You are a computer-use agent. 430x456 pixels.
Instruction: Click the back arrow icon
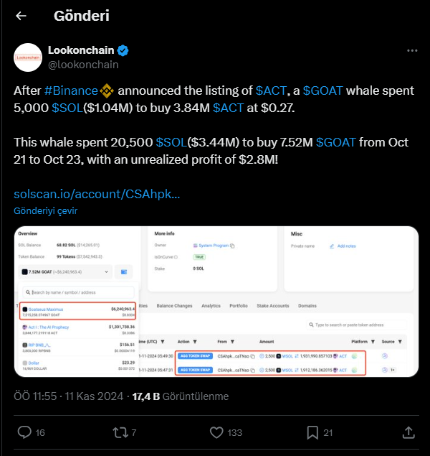click(21, 16)
